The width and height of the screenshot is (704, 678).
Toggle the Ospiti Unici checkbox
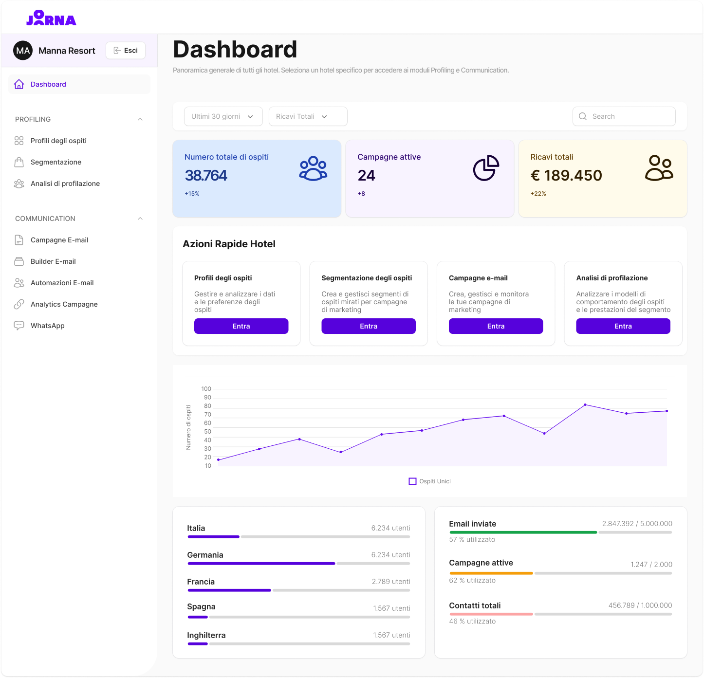tap(412, 481)
